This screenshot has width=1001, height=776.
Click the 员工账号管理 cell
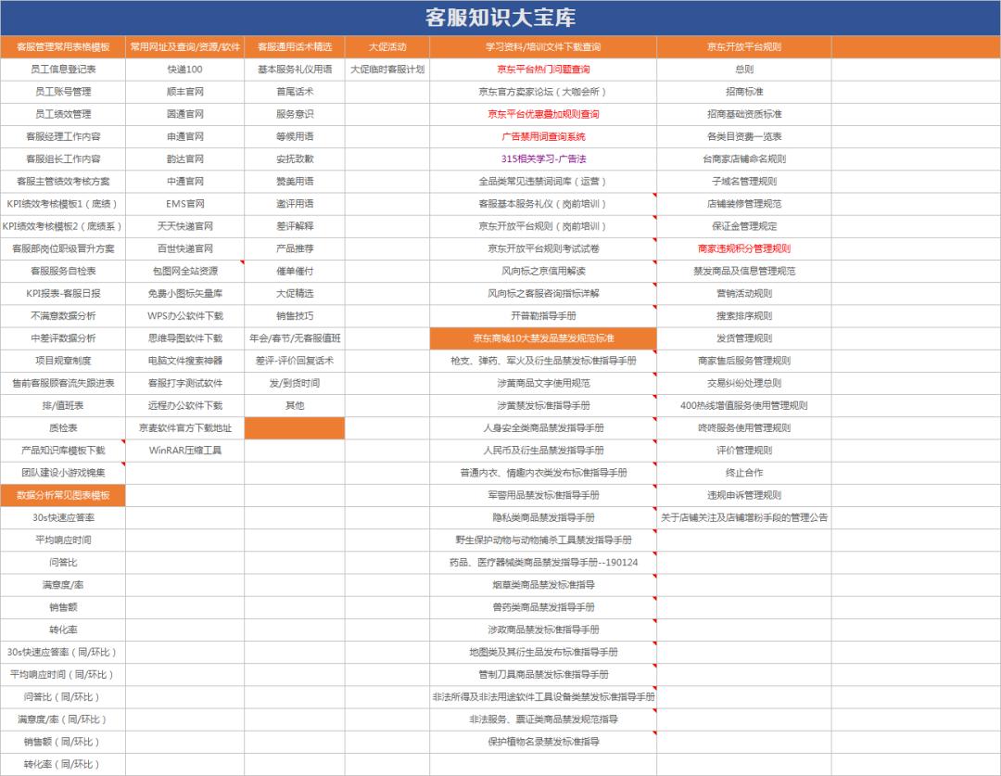pos(63,92)
